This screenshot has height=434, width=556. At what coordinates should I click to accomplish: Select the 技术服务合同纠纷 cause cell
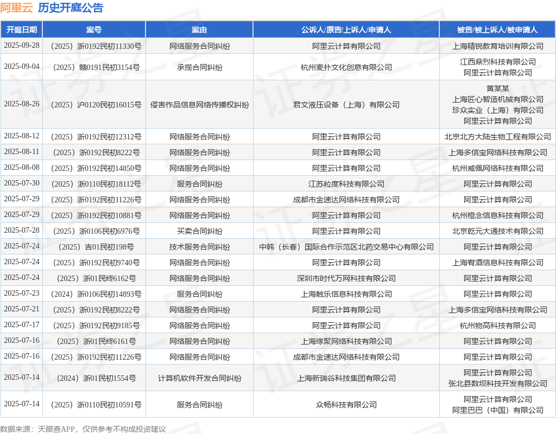coord(199,247)
